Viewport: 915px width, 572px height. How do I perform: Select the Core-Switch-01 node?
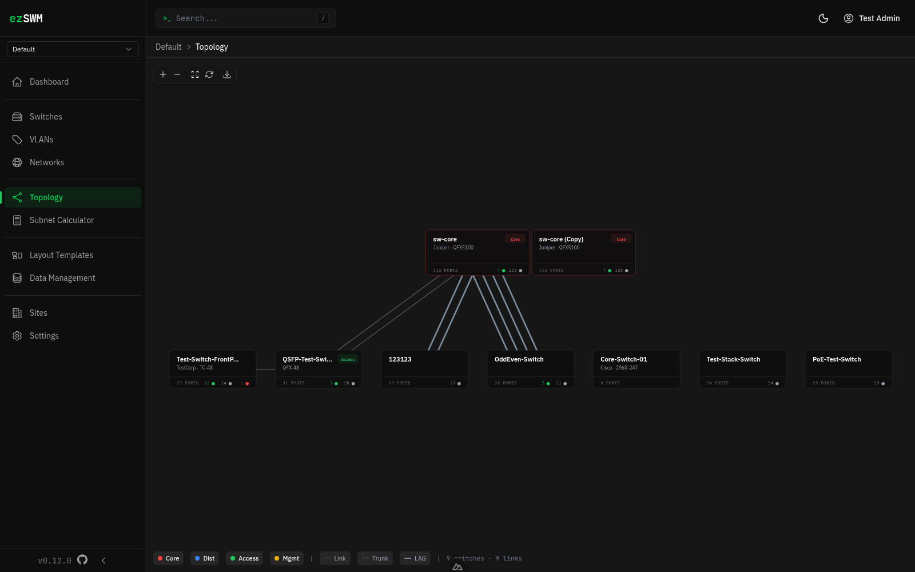636,370
